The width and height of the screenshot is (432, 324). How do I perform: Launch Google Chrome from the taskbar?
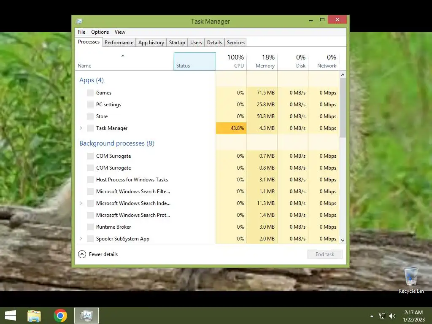click(x=60, y=316)
